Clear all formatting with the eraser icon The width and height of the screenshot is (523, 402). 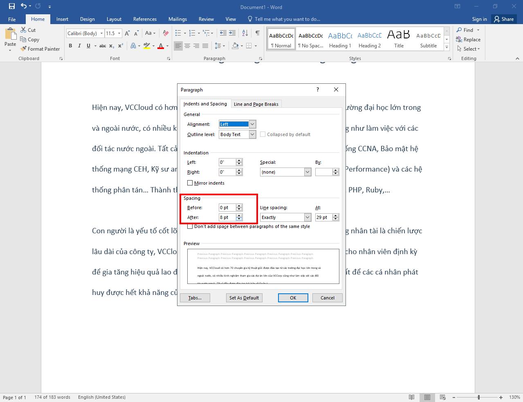(166, 33)
